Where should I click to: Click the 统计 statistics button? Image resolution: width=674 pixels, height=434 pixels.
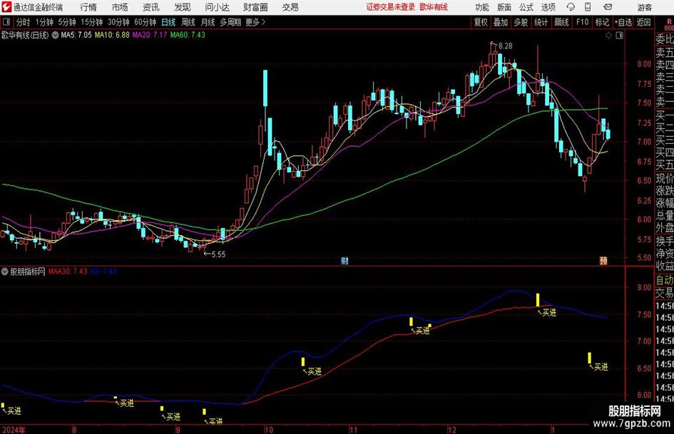coord(541,22)
